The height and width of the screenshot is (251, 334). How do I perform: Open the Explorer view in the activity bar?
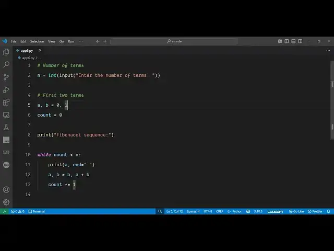tap(6, 52)
